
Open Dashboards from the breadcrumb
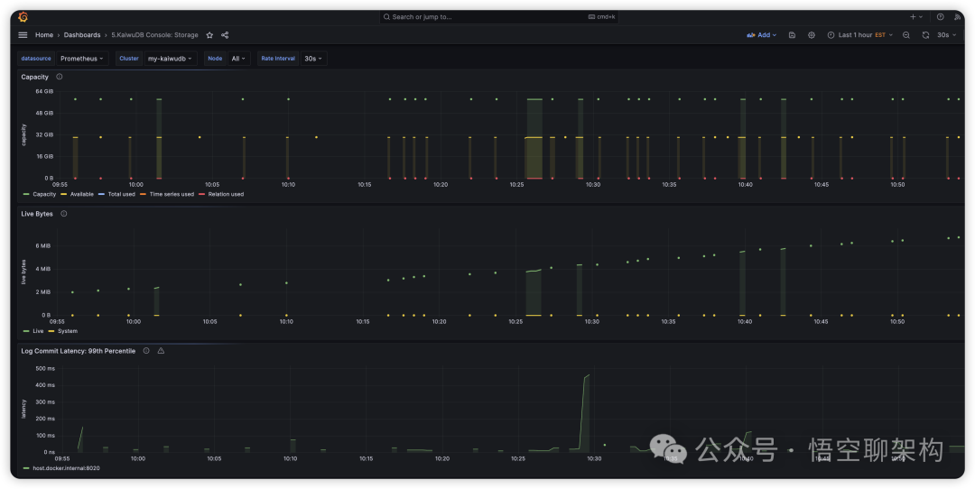82,35
